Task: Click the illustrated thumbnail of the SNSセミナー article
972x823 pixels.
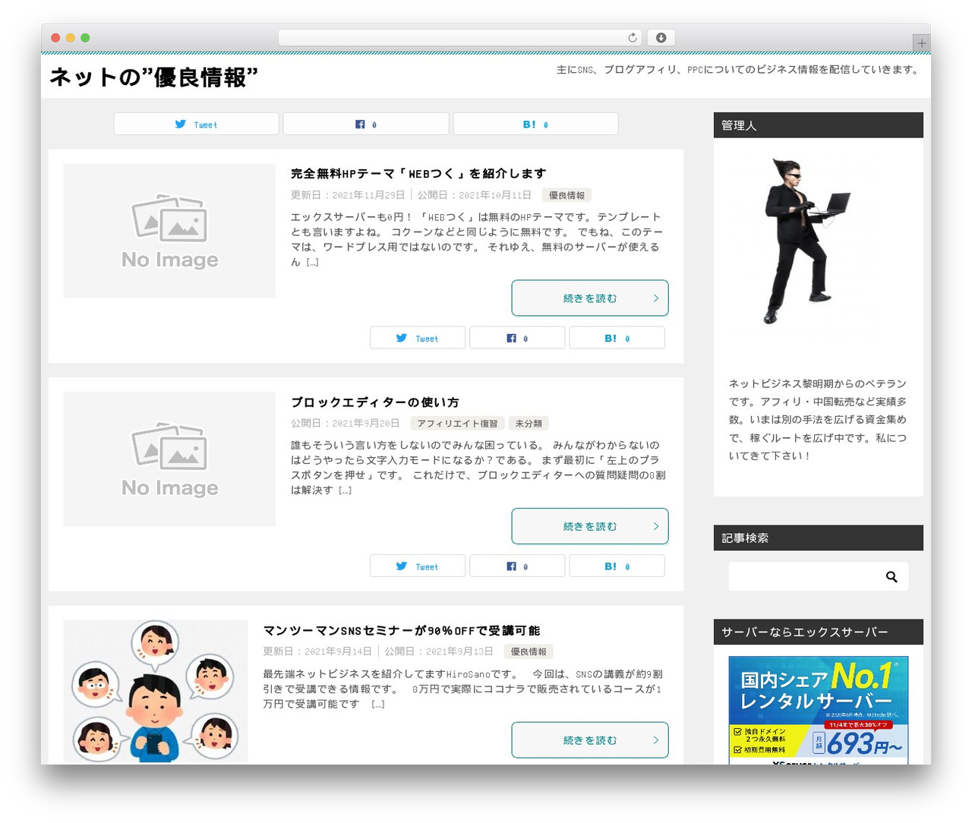Action: tap(156, 692)
